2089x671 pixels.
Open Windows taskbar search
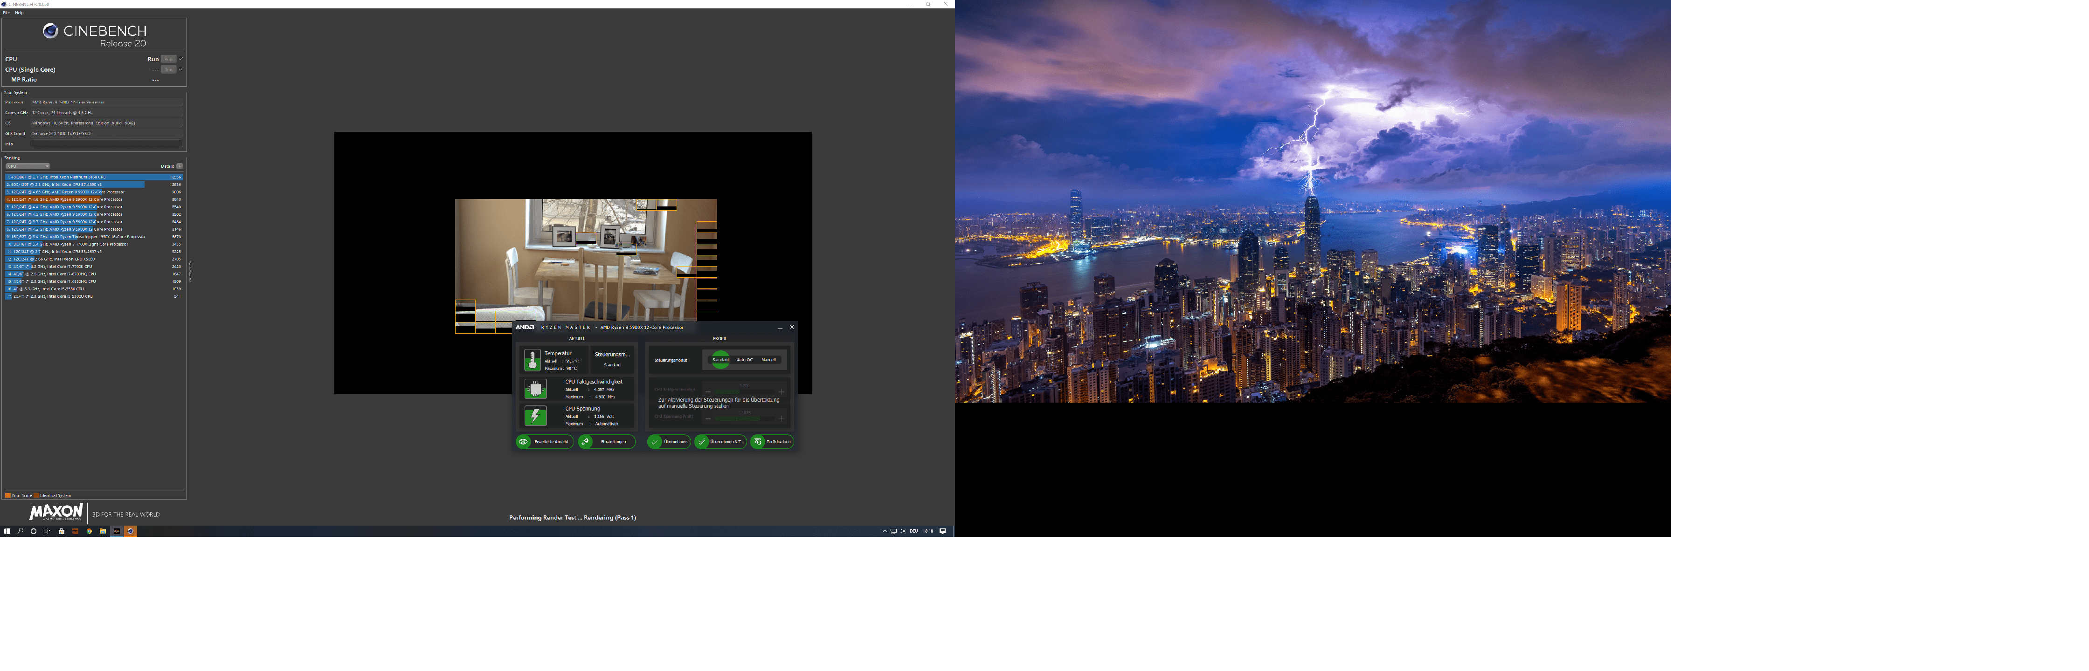(x=20, y=532)
